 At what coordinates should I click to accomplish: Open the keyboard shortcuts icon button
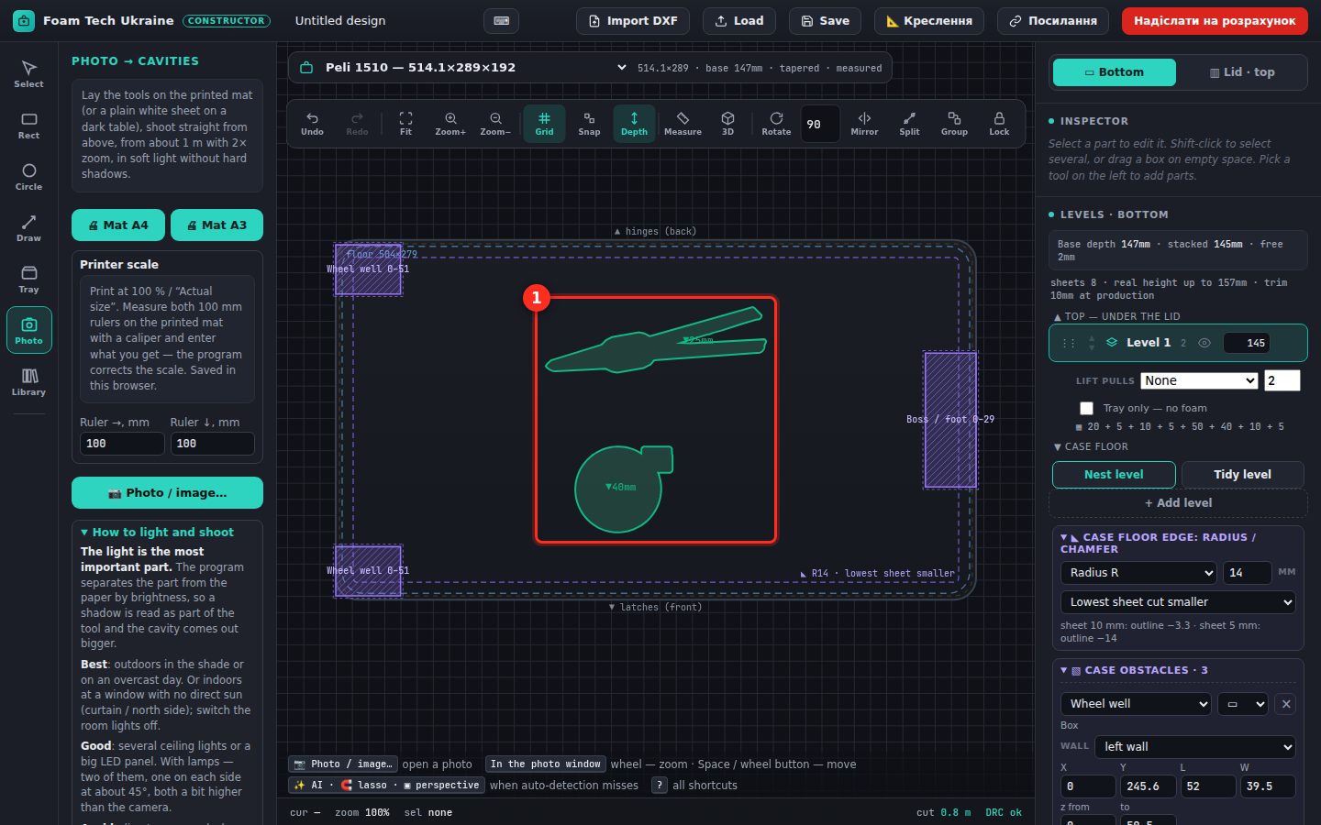[x=501, y=20]
